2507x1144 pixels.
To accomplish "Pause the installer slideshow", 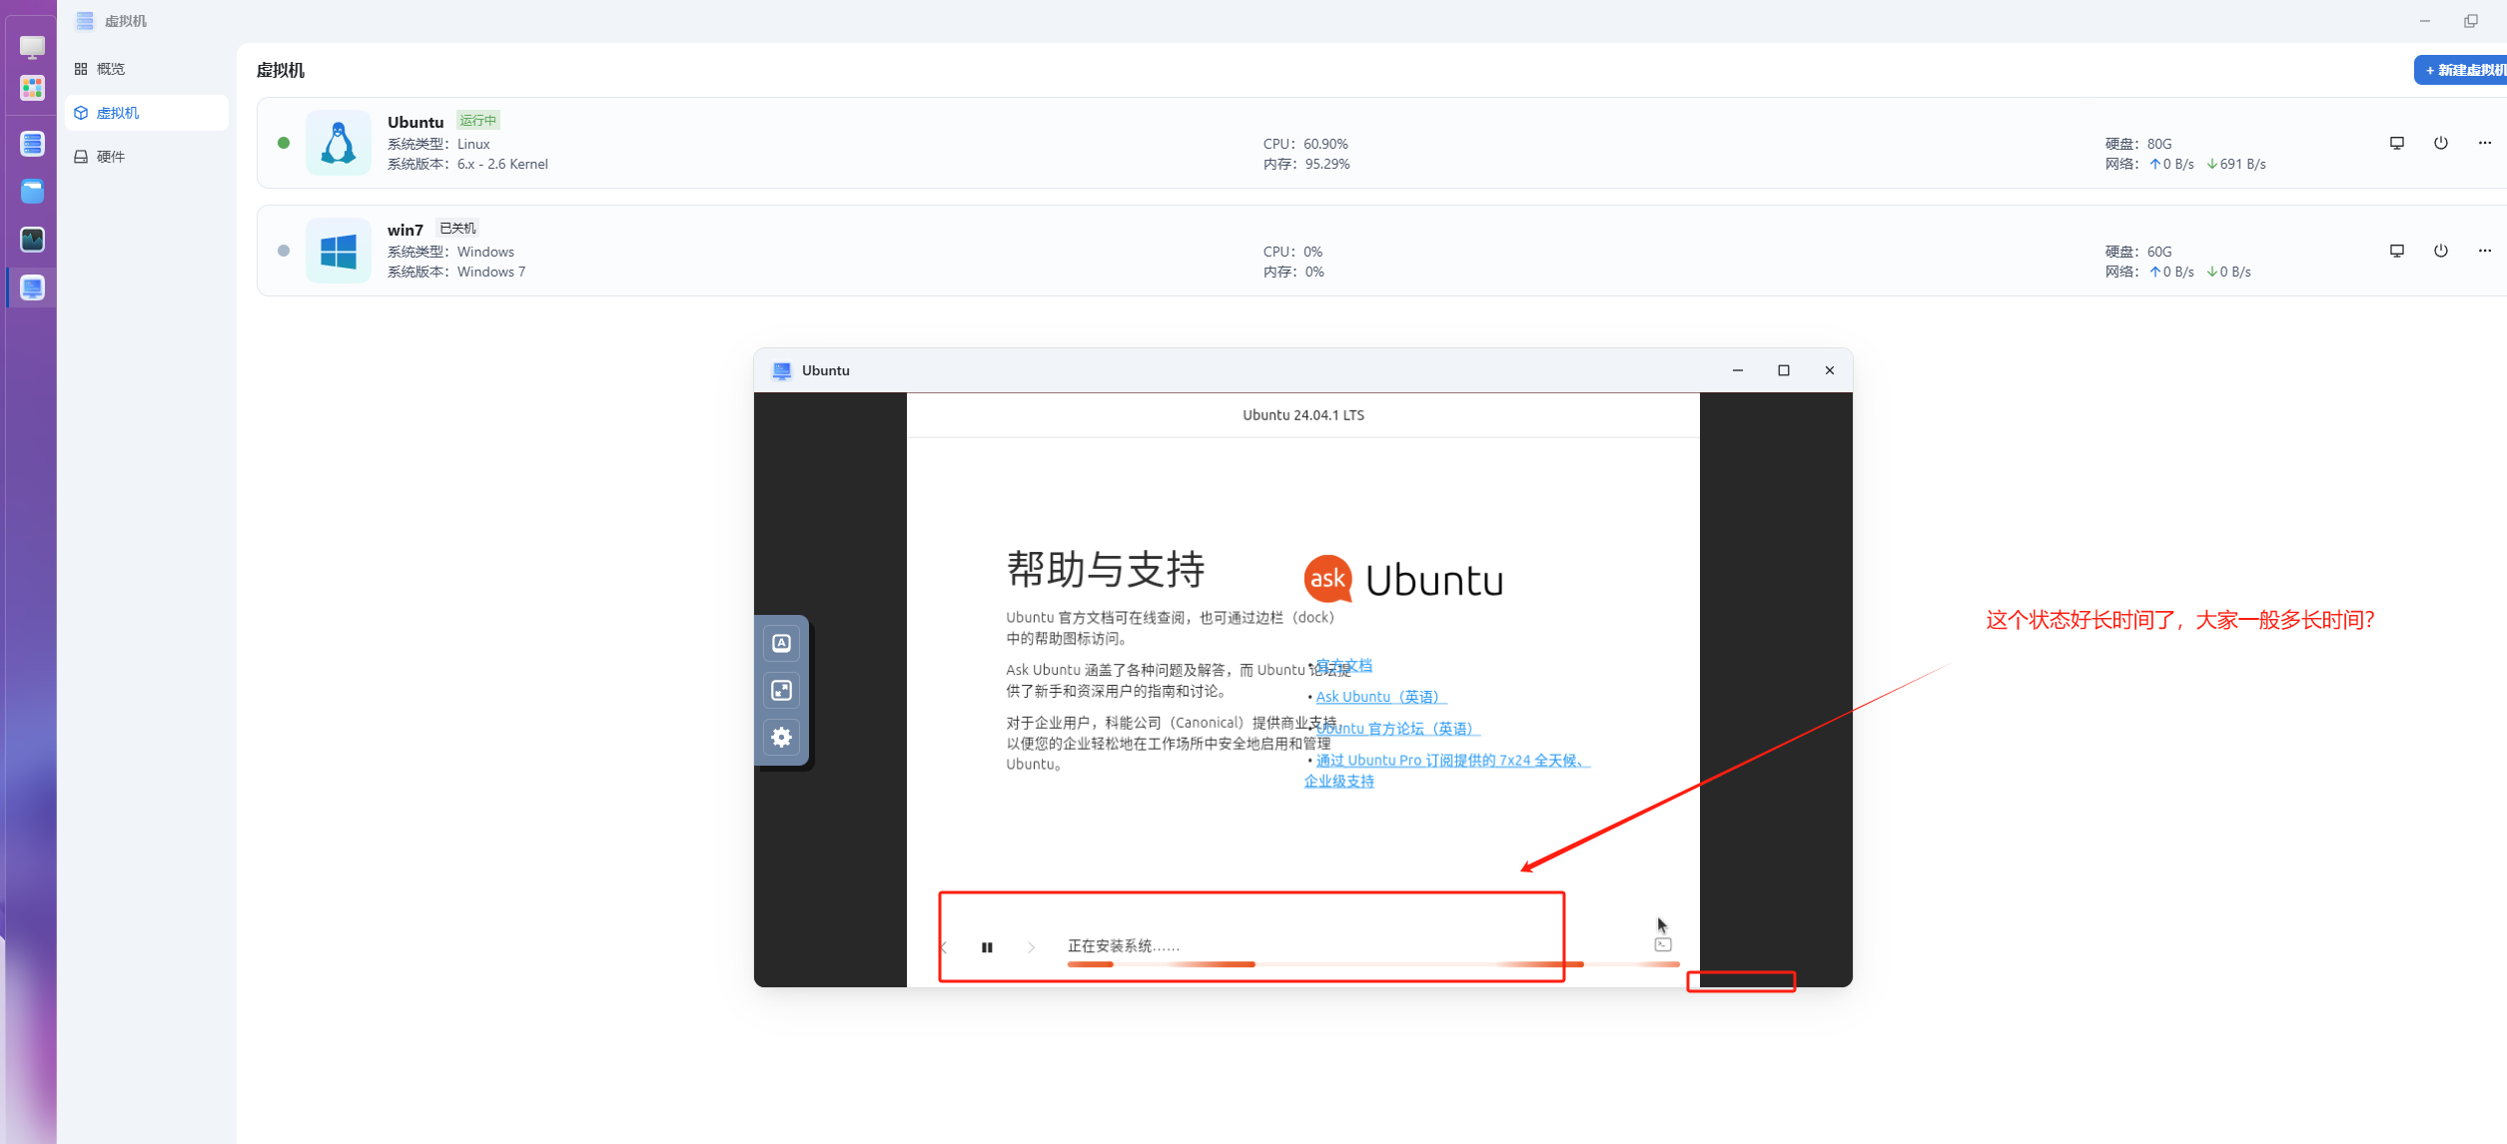I will (987, 947).
